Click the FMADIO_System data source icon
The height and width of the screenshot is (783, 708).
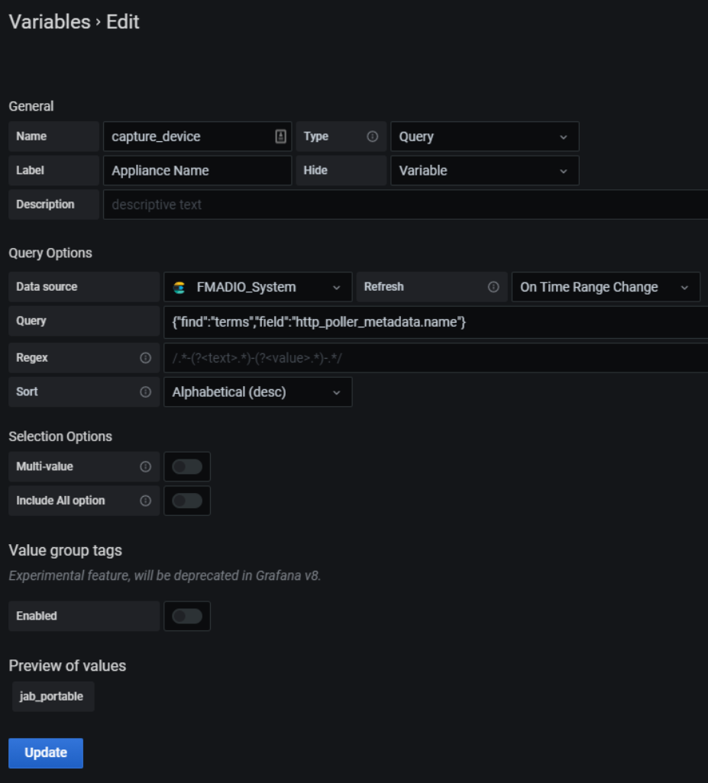click(x=179, y=288)
